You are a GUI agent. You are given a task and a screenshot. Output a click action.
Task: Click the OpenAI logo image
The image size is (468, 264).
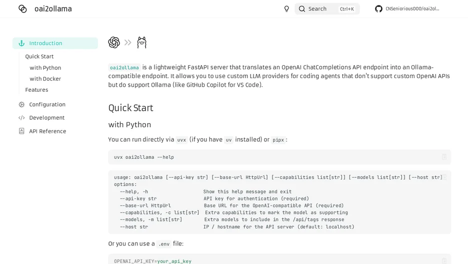[x=114, y=43]
